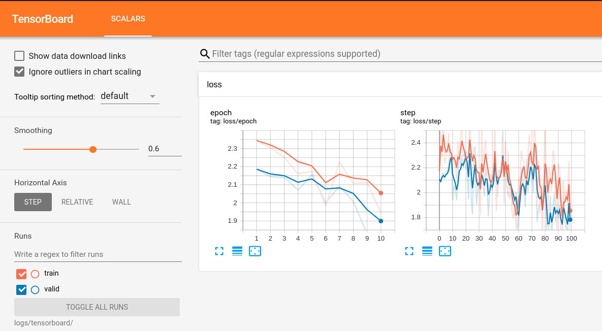This screenshot has width=602, height=331.
Task: Enable Show data download links
Action: click(x=19, y=56)
